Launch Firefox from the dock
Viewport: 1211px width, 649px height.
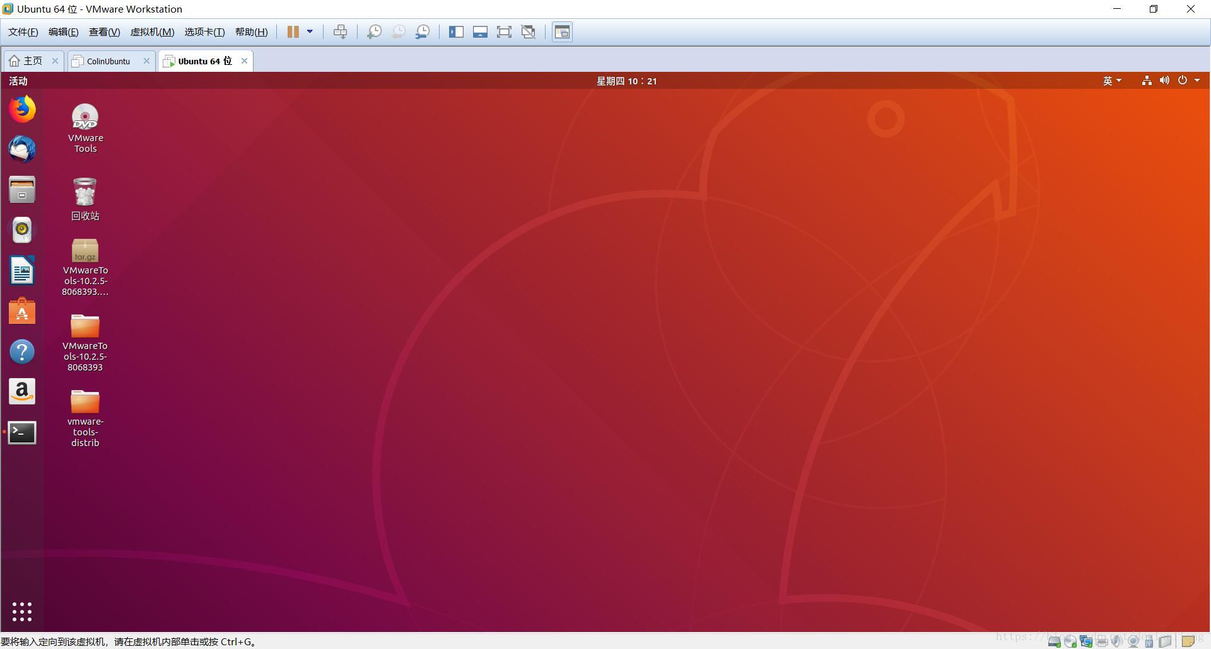click(x=22, y=109)
